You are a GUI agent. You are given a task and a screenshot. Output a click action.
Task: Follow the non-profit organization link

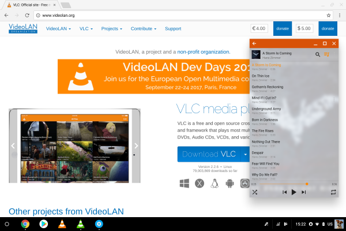point(204,51)
